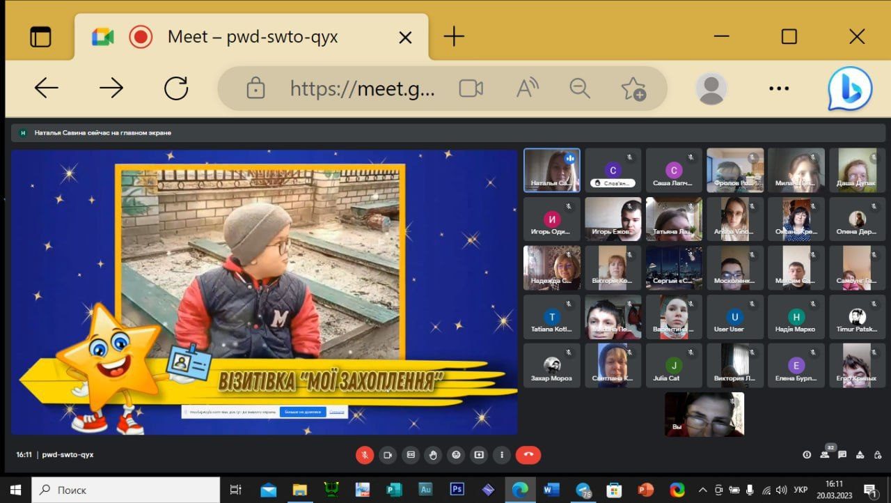Viewport: 891px width, 503px height.
Task: Open the chat panel icon
Action: coord(842,455)
